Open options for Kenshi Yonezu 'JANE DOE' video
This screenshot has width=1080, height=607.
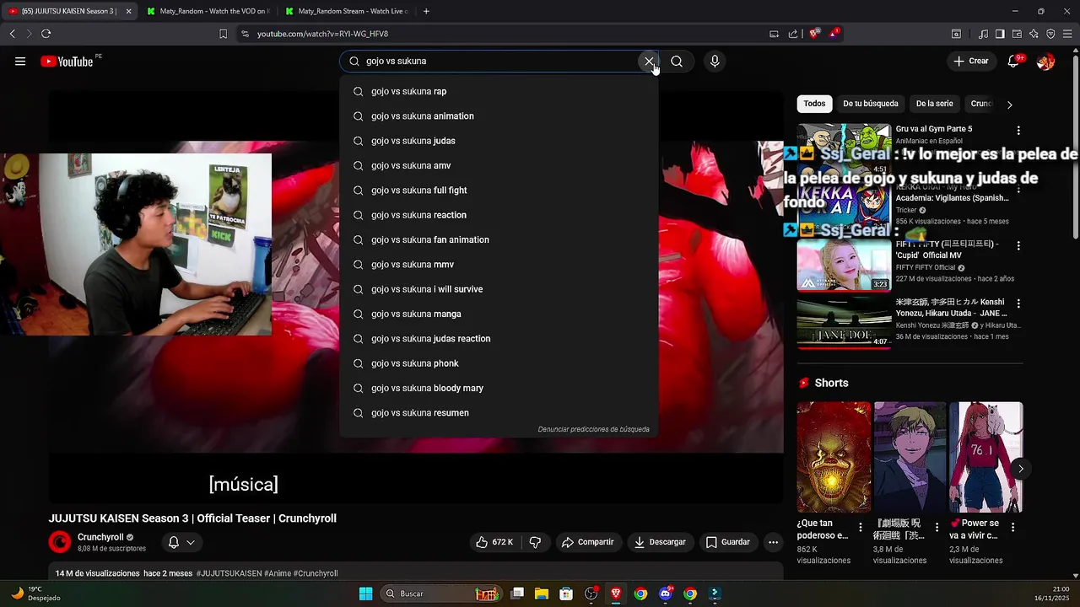1018,303
